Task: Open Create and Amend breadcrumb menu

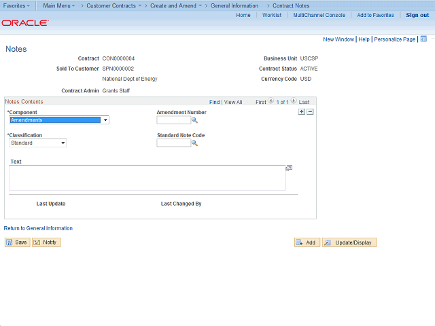Action: (176, 5)
